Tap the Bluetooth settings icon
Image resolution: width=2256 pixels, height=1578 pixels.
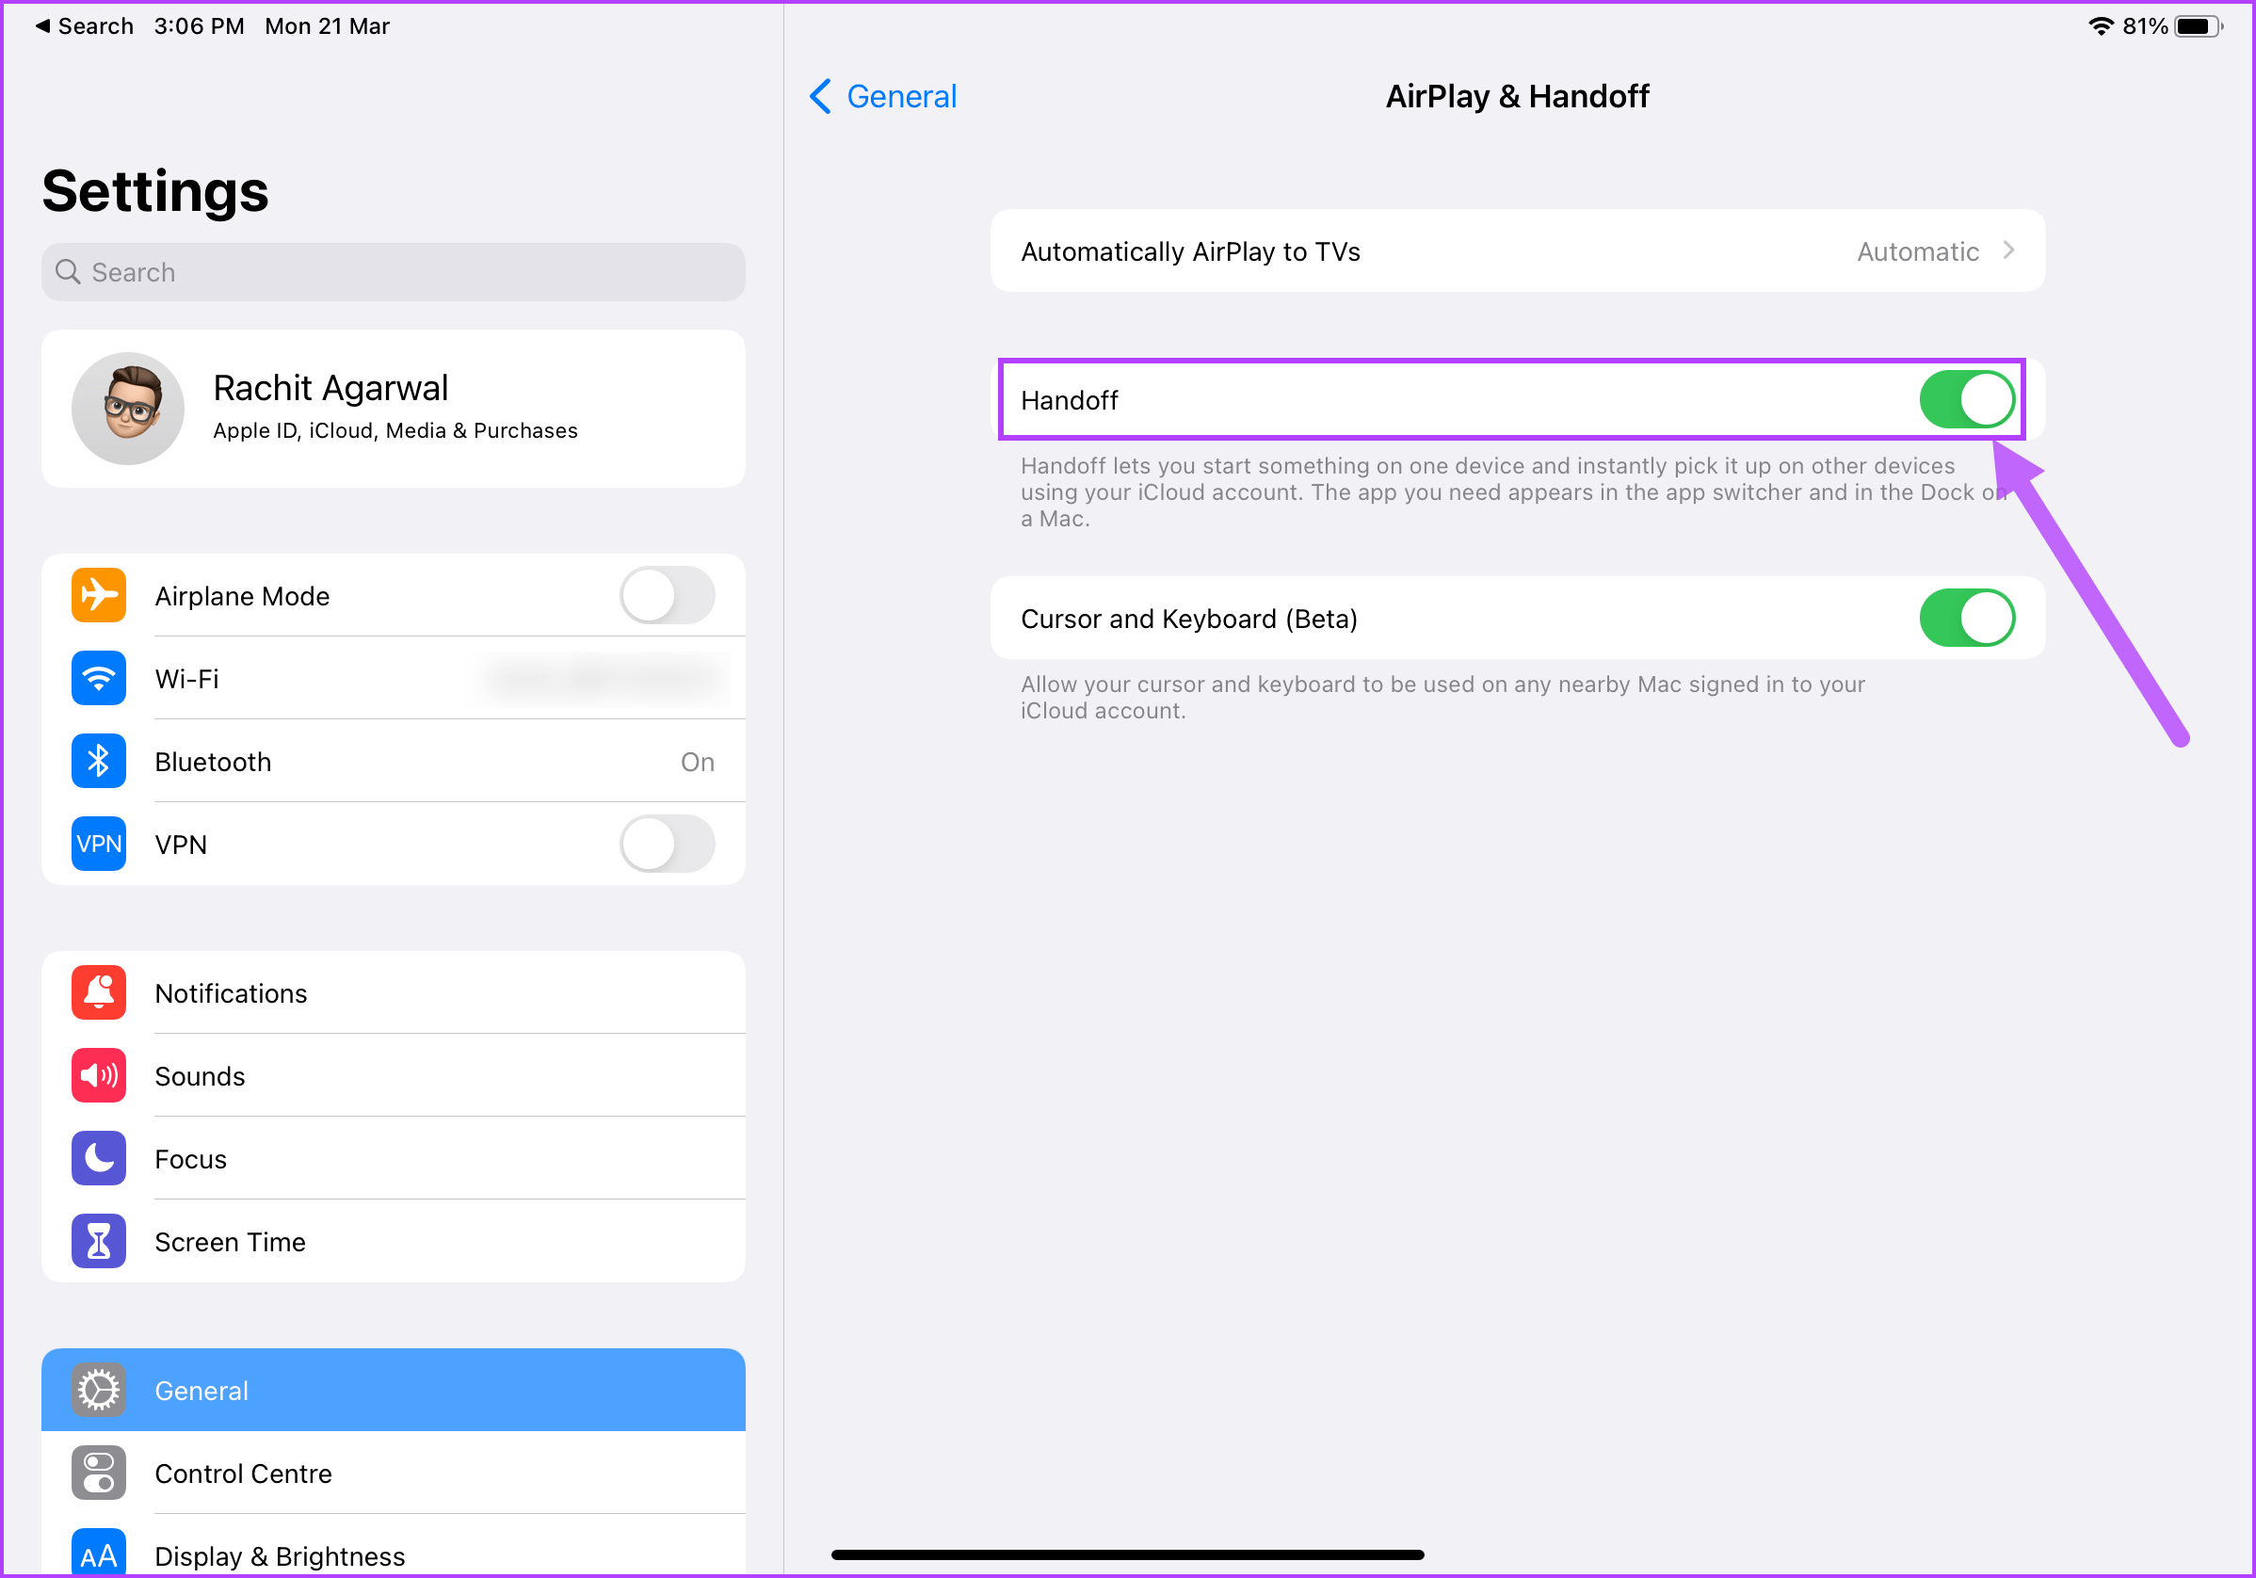coord(96,761)
